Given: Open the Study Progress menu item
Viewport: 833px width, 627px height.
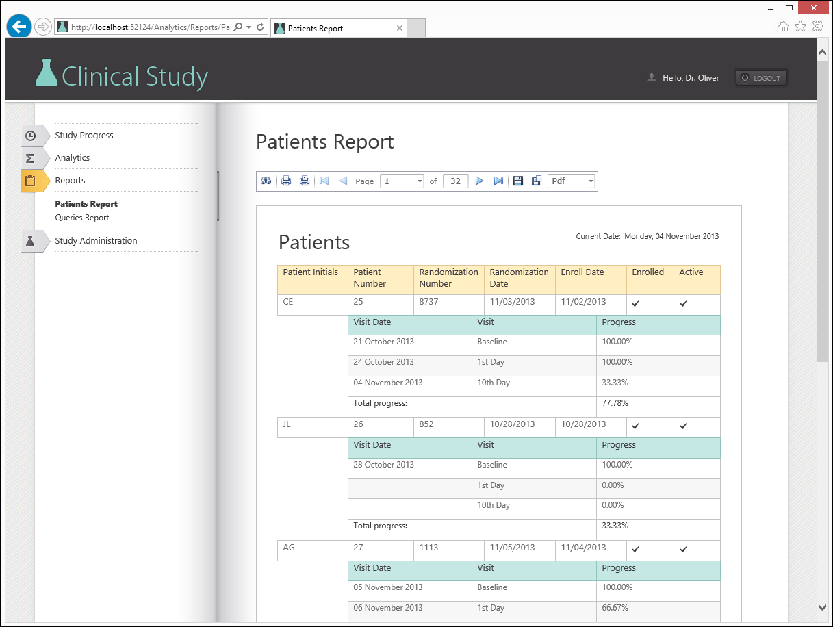Looking at the screenshot, I should coord(84,136).
